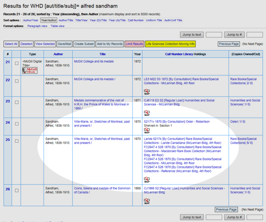266x222 pixels.
Task: Click the Title column header
Action: pos(102,54)
